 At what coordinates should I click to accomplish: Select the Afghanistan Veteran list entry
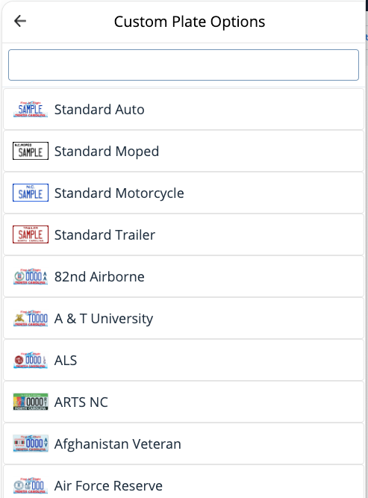[x=184, y=443]
